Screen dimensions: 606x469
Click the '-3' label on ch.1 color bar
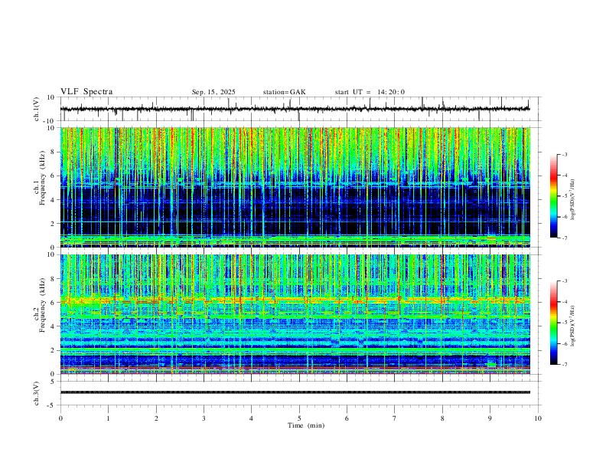tap(565, 154)
